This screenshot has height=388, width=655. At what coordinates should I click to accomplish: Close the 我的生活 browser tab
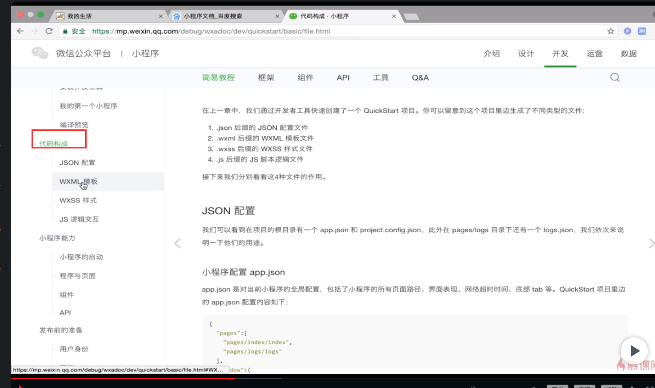click(161, 16)
